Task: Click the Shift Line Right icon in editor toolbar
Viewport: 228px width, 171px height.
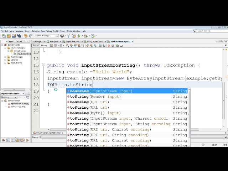Action: pos(104,46)
